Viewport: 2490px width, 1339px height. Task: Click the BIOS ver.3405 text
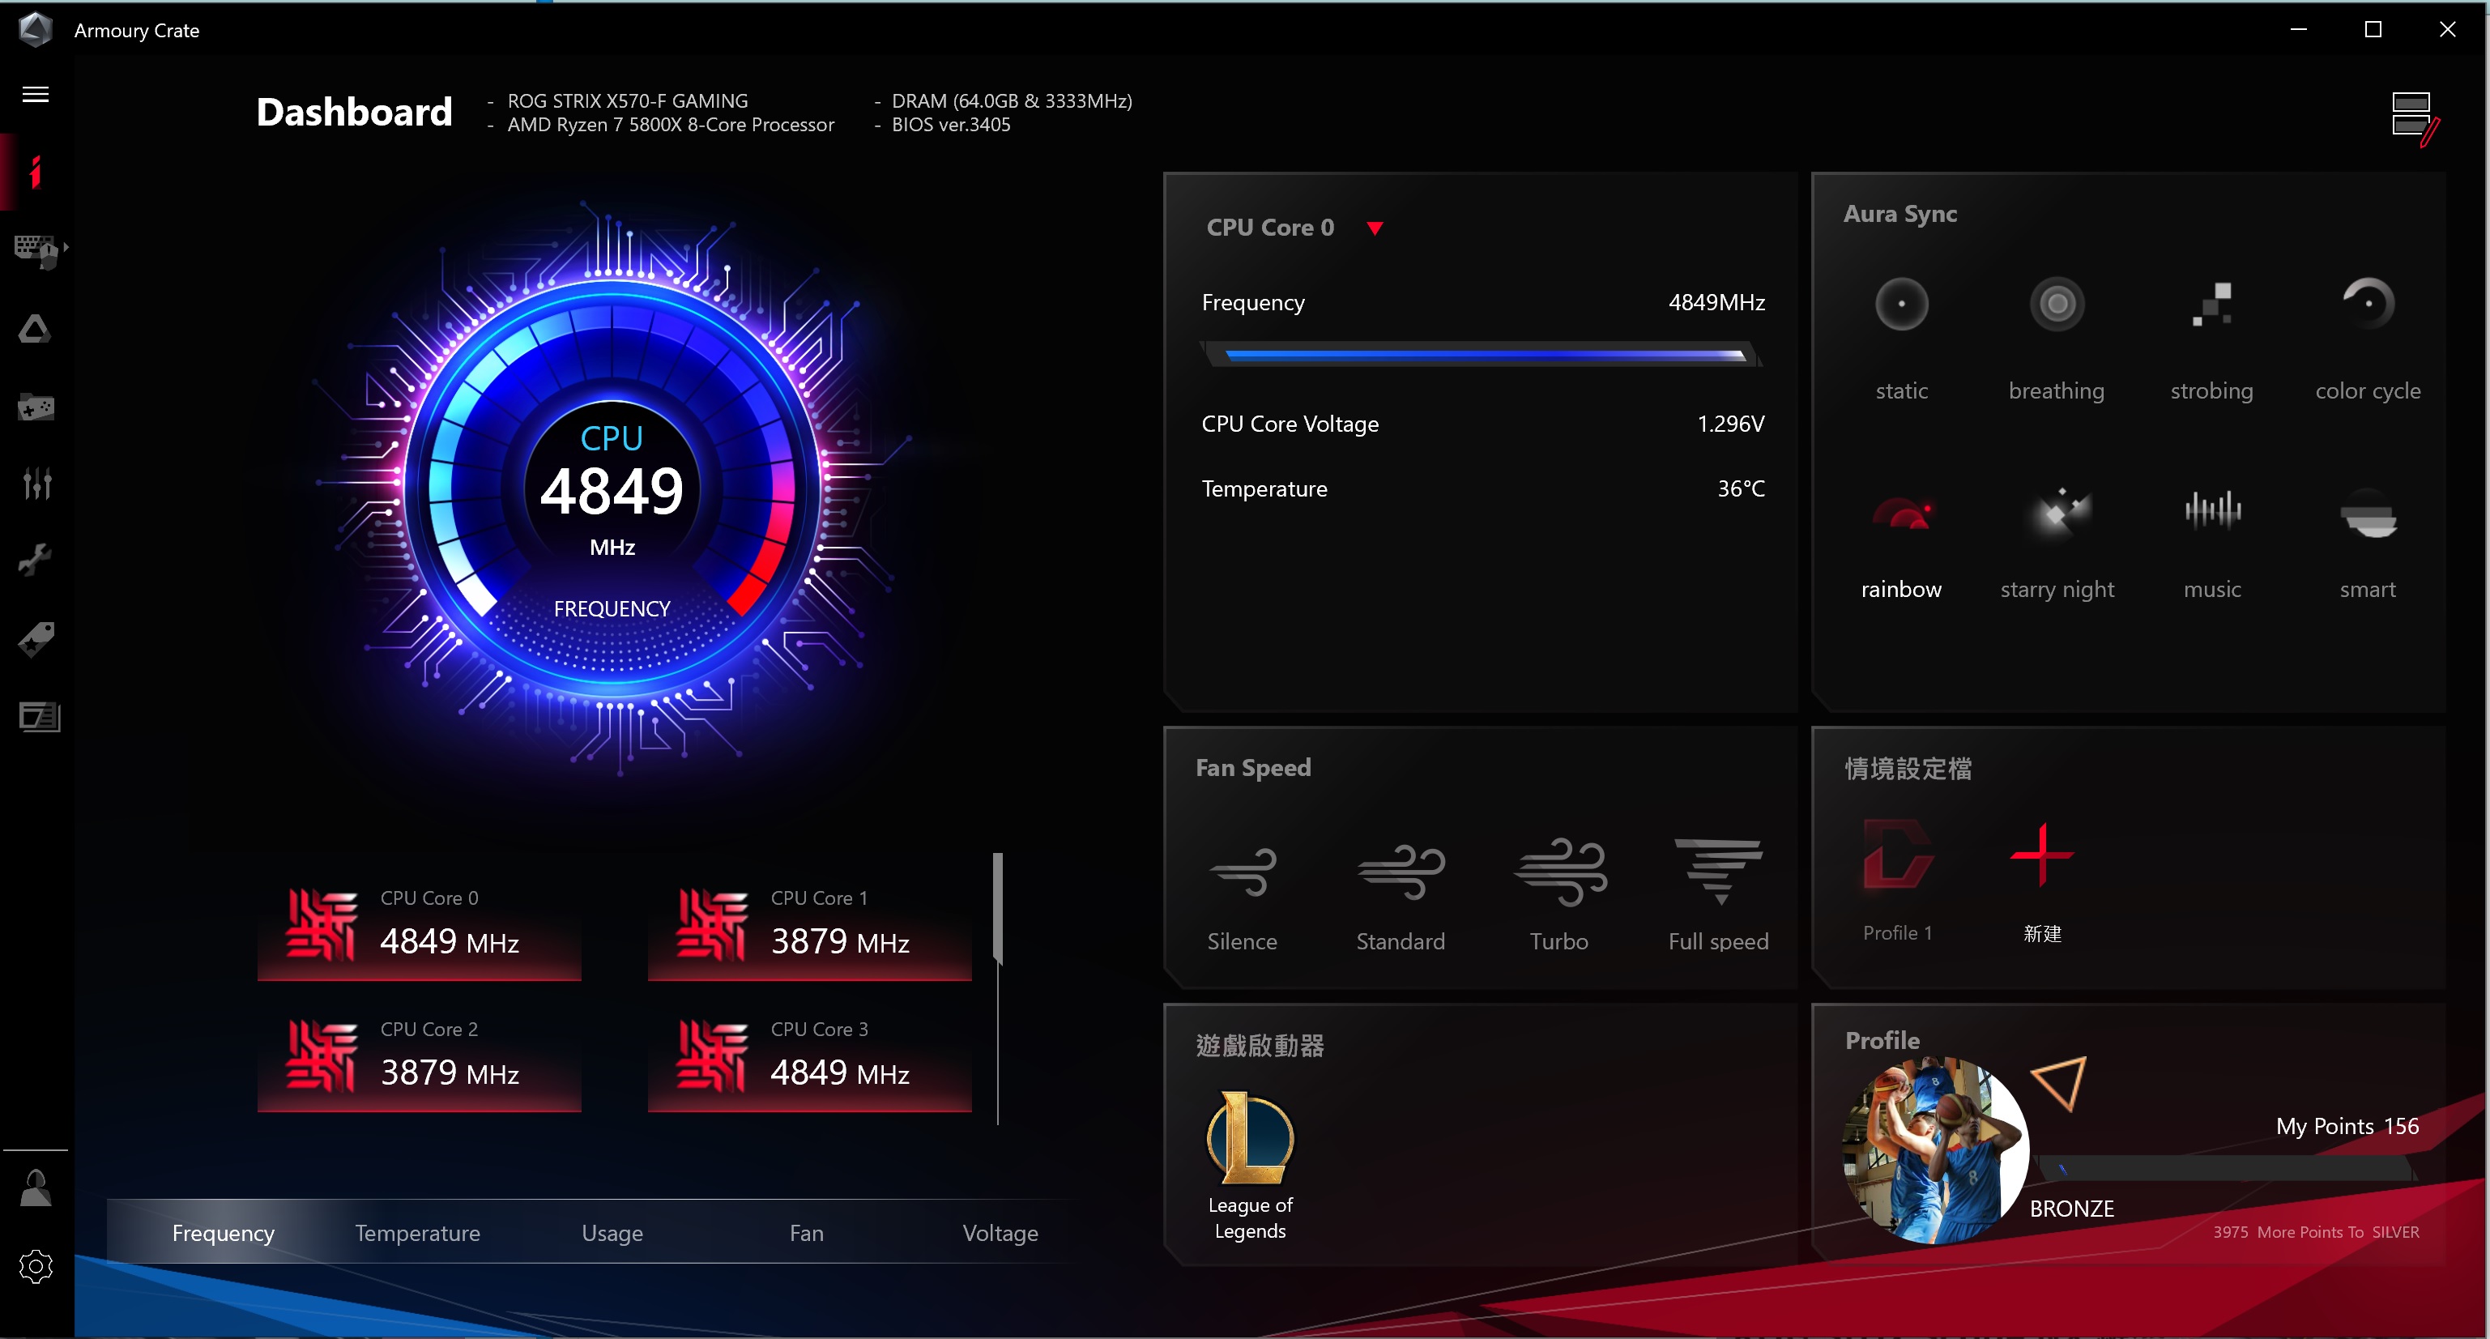tap(950, 125)
